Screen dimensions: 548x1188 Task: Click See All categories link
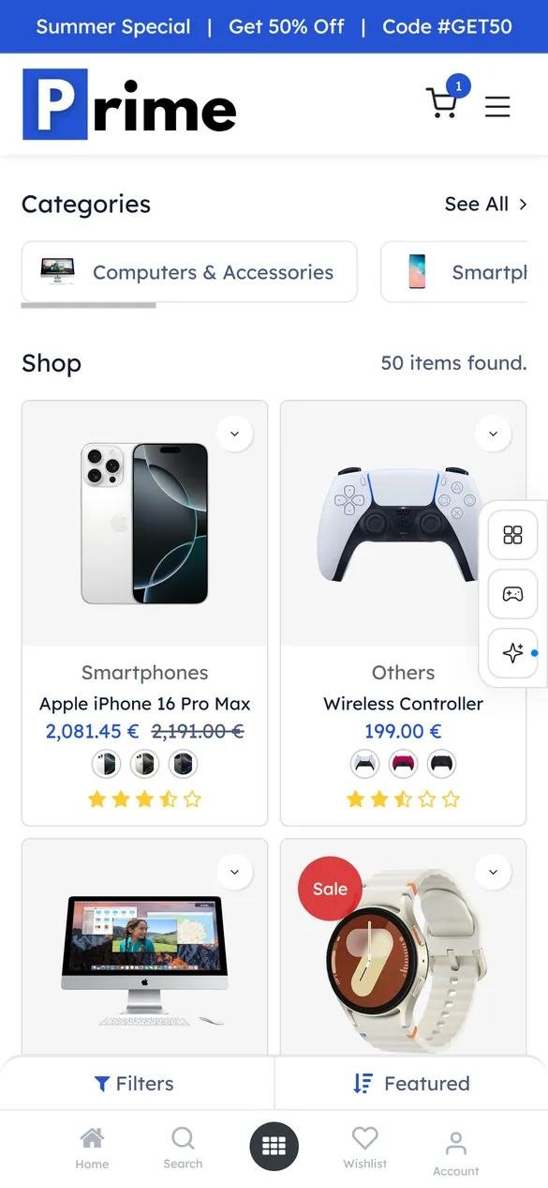point(486,204)
